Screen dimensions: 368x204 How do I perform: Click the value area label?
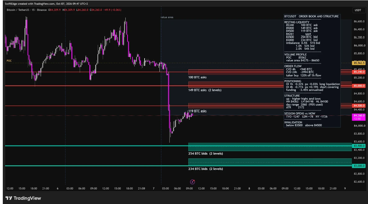167,17
